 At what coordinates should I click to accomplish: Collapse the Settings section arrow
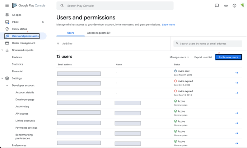pyautogui.click(x=2, y=78)
